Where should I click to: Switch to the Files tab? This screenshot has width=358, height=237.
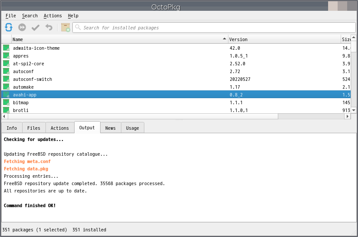pyautogui.click(x=34, y=128)
